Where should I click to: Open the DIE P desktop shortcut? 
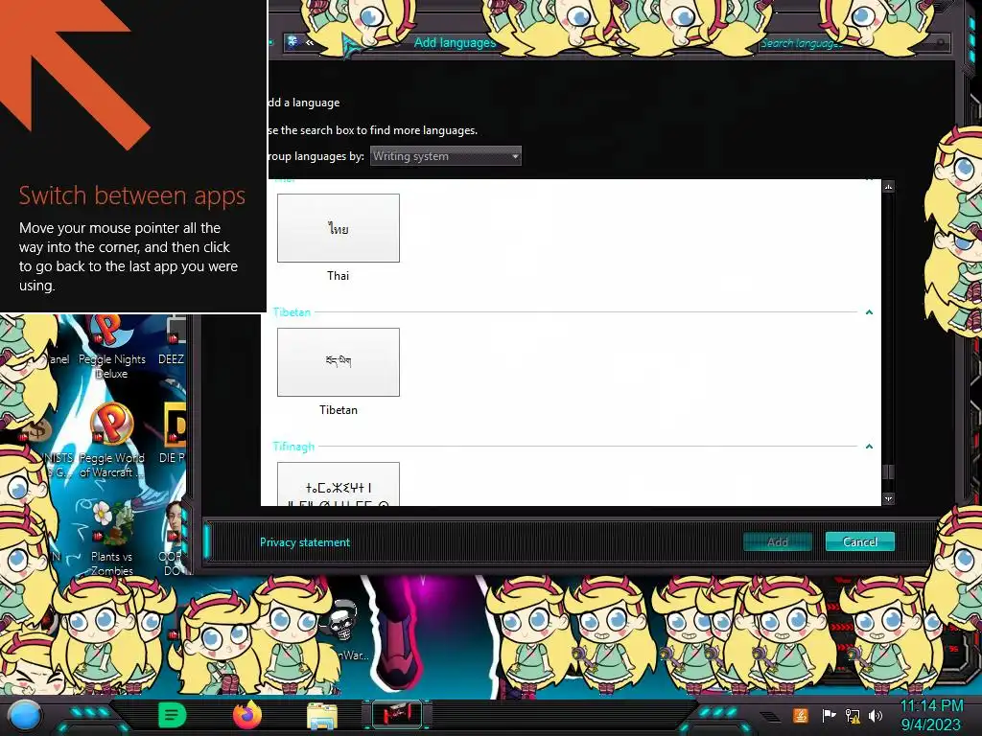tap(173, 433)
